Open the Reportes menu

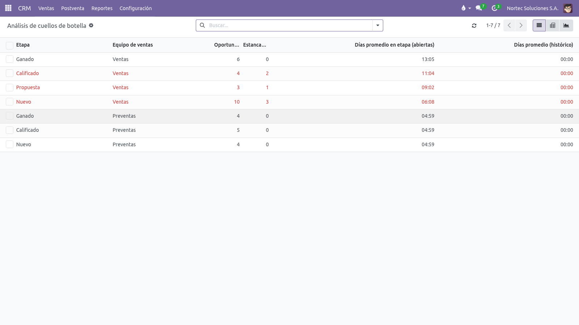[x=102, y=8]
